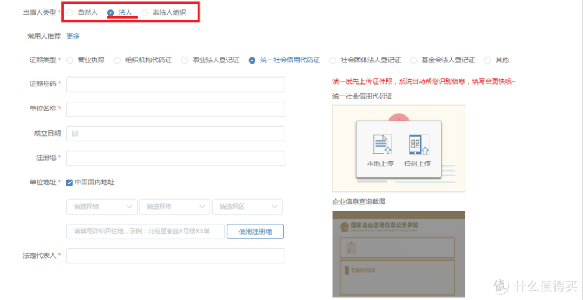Select 社会团体法人登记证 radio option
The image size is (583, 300).
click(333, 60)
